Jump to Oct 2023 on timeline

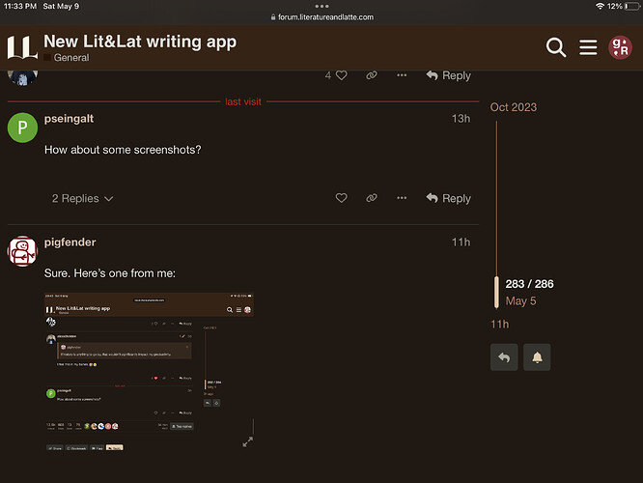[514, 107]
